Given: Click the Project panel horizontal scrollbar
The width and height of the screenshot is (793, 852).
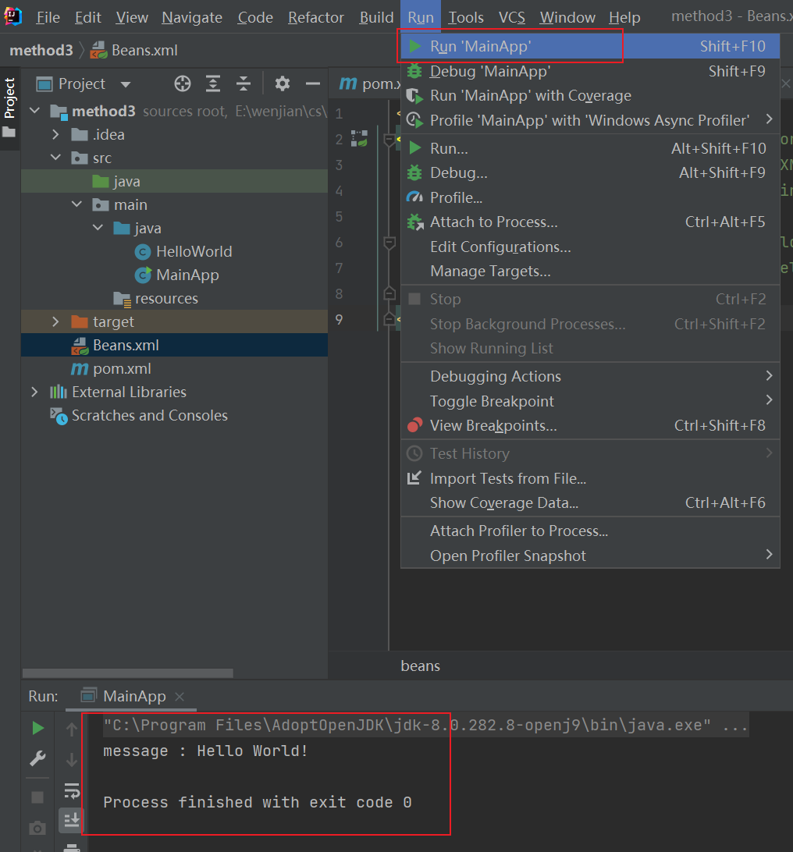Looking at the screenshot, I should pyautogui.click(x=128, y=673).
